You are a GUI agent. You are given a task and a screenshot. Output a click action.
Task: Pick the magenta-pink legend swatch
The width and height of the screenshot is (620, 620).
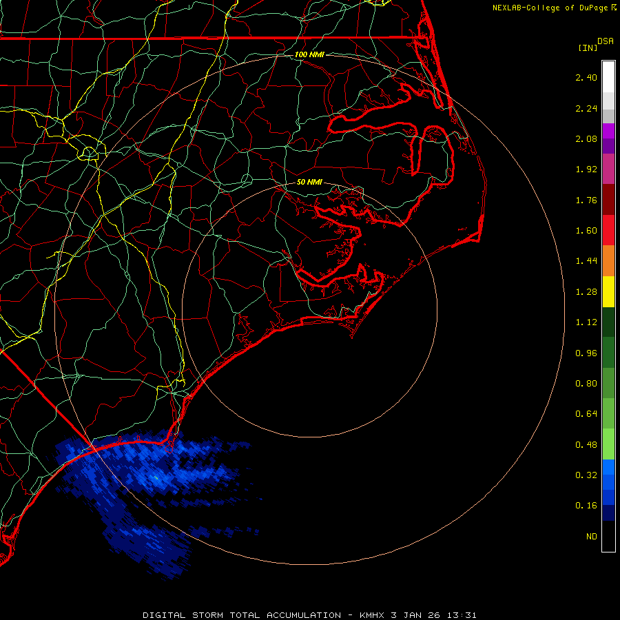(x=608, y=169)
